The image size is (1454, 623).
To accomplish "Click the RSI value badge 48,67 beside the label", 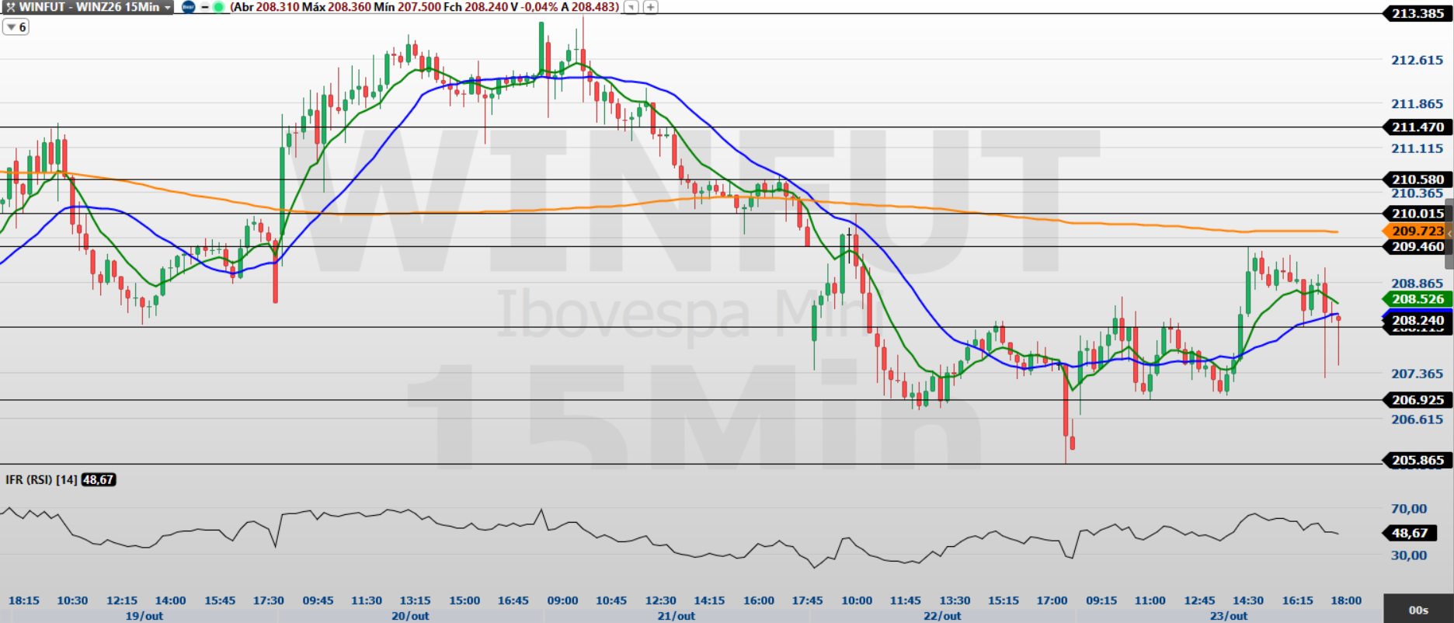I will pos(99,480).
